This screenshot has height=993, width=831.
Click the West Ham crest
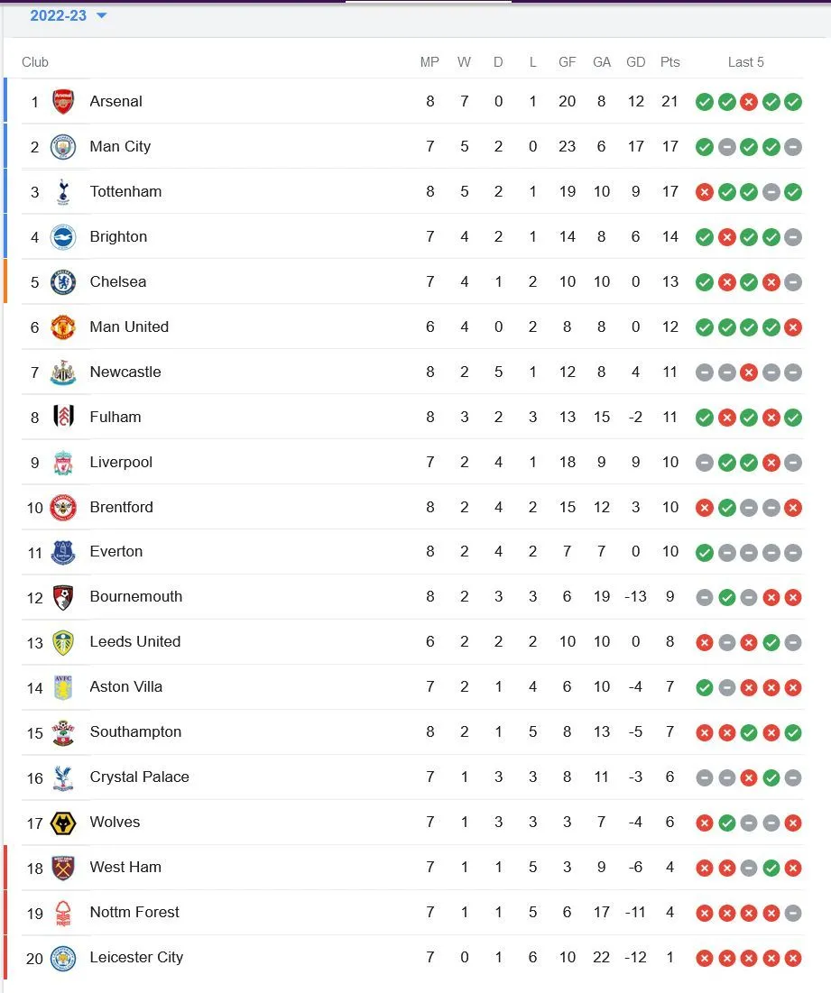(63, 867)
